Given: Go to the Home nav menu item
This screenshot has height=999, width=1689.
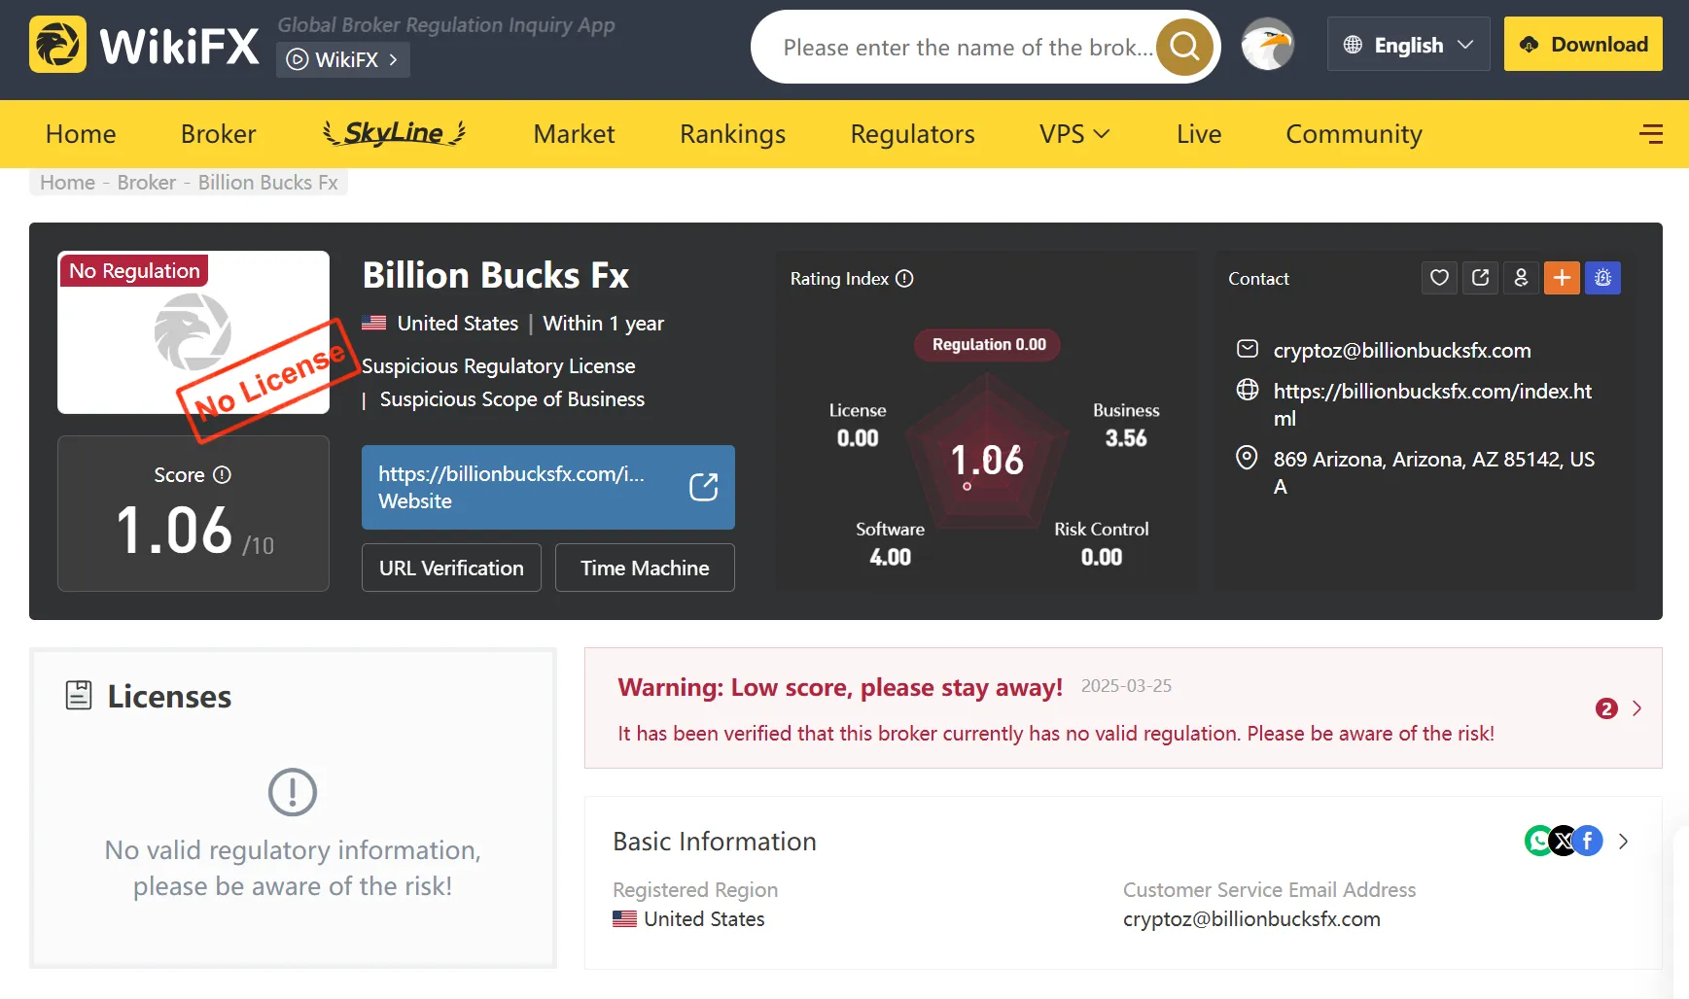Looking at the screenshot, I should coord(81,134).
